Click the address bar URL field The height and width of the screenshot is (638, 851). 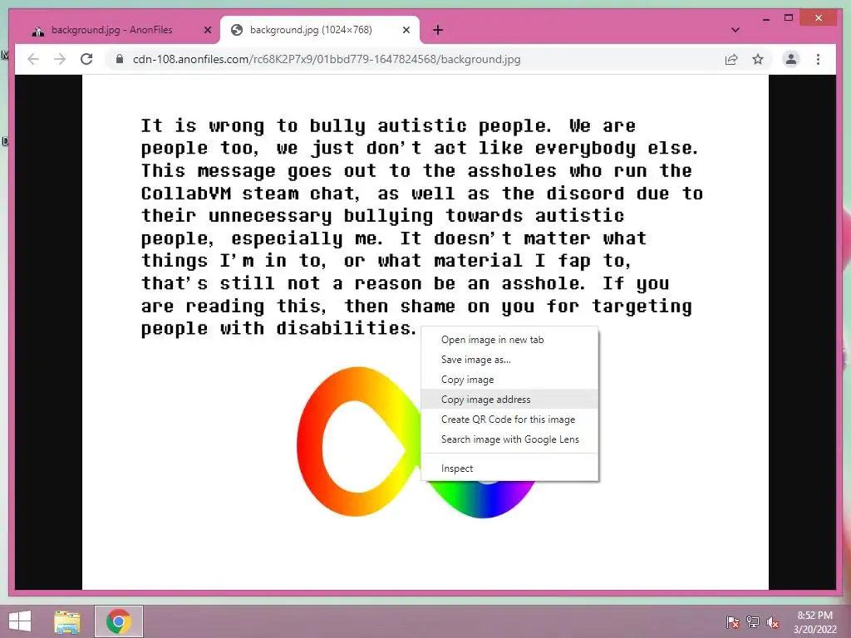[x=418, y=59]
